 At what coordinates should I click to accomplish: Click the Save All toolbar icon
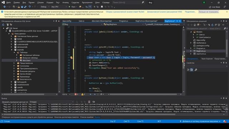pos(25,7)
